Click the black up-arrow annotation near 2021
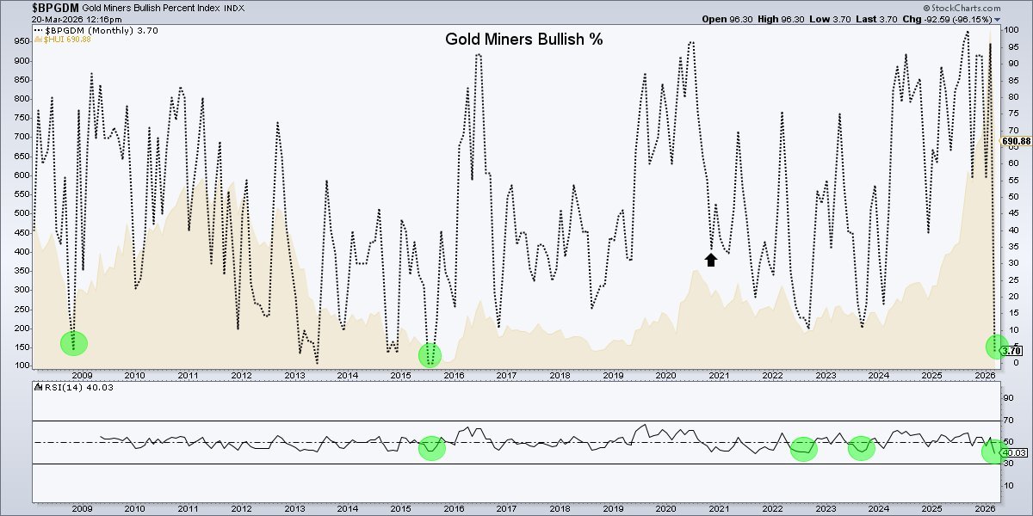Image resolution: width=1033 pixels, height=516 pixels. click(x=710, y=258)
